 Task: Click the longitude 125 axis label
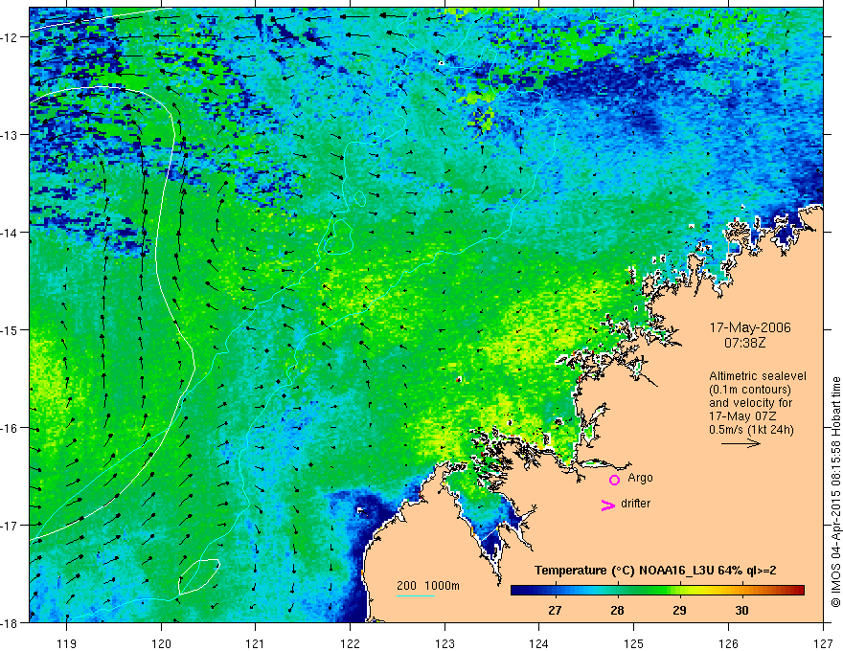click(x=634, y=643)
